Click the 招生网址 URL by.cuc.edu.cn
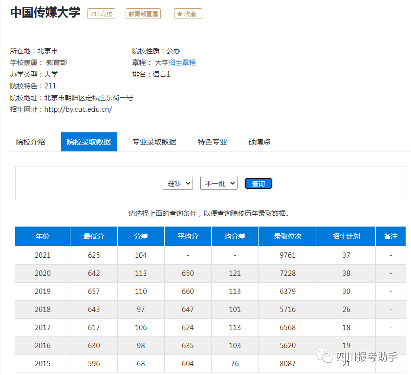Screen dimensions: 411x375 point(78,109)
